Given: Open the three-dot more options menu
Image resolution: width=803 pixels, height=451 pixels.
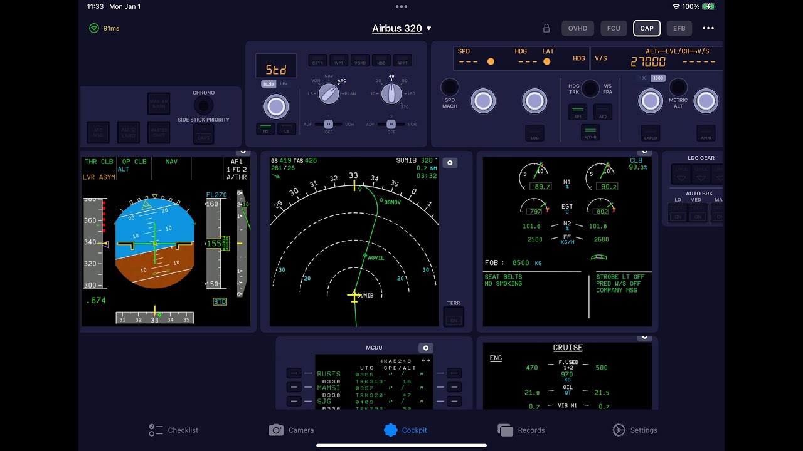Looking at the screenshot, I should tap(708, 28).
